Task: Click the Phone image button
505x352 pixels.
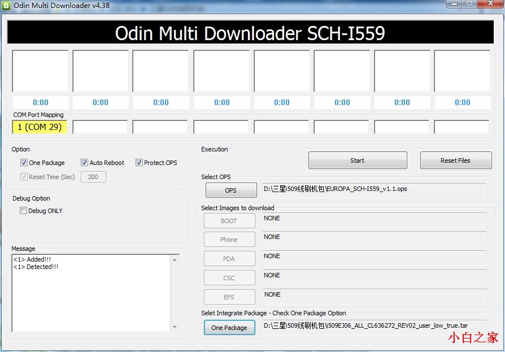Action: click(x=229, y=240)
